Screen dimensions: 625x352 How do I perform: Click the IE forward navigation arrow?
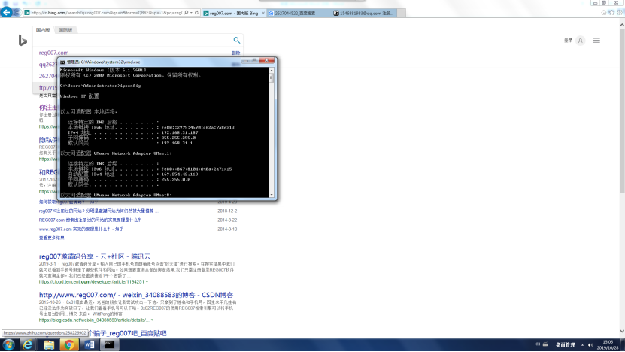coord(17,12)
